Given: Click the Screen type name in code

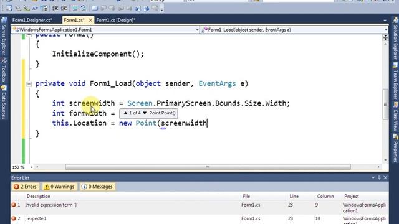Looking at the screenshot, I should point(140,103).
